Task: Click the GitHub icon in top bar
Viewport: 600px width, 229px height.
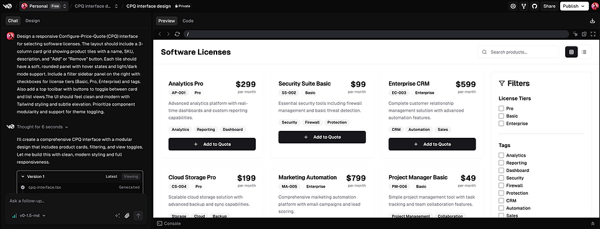Action: 535,6
